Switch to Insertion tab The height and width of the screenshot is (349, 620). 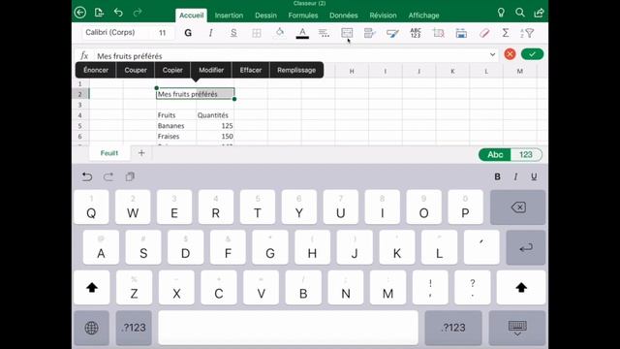229,16
